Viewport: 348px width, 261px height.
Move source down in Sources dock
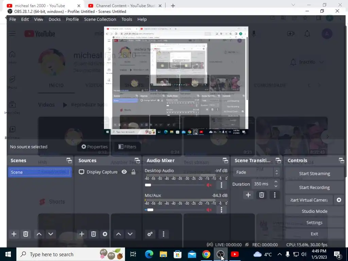[130, 234]
